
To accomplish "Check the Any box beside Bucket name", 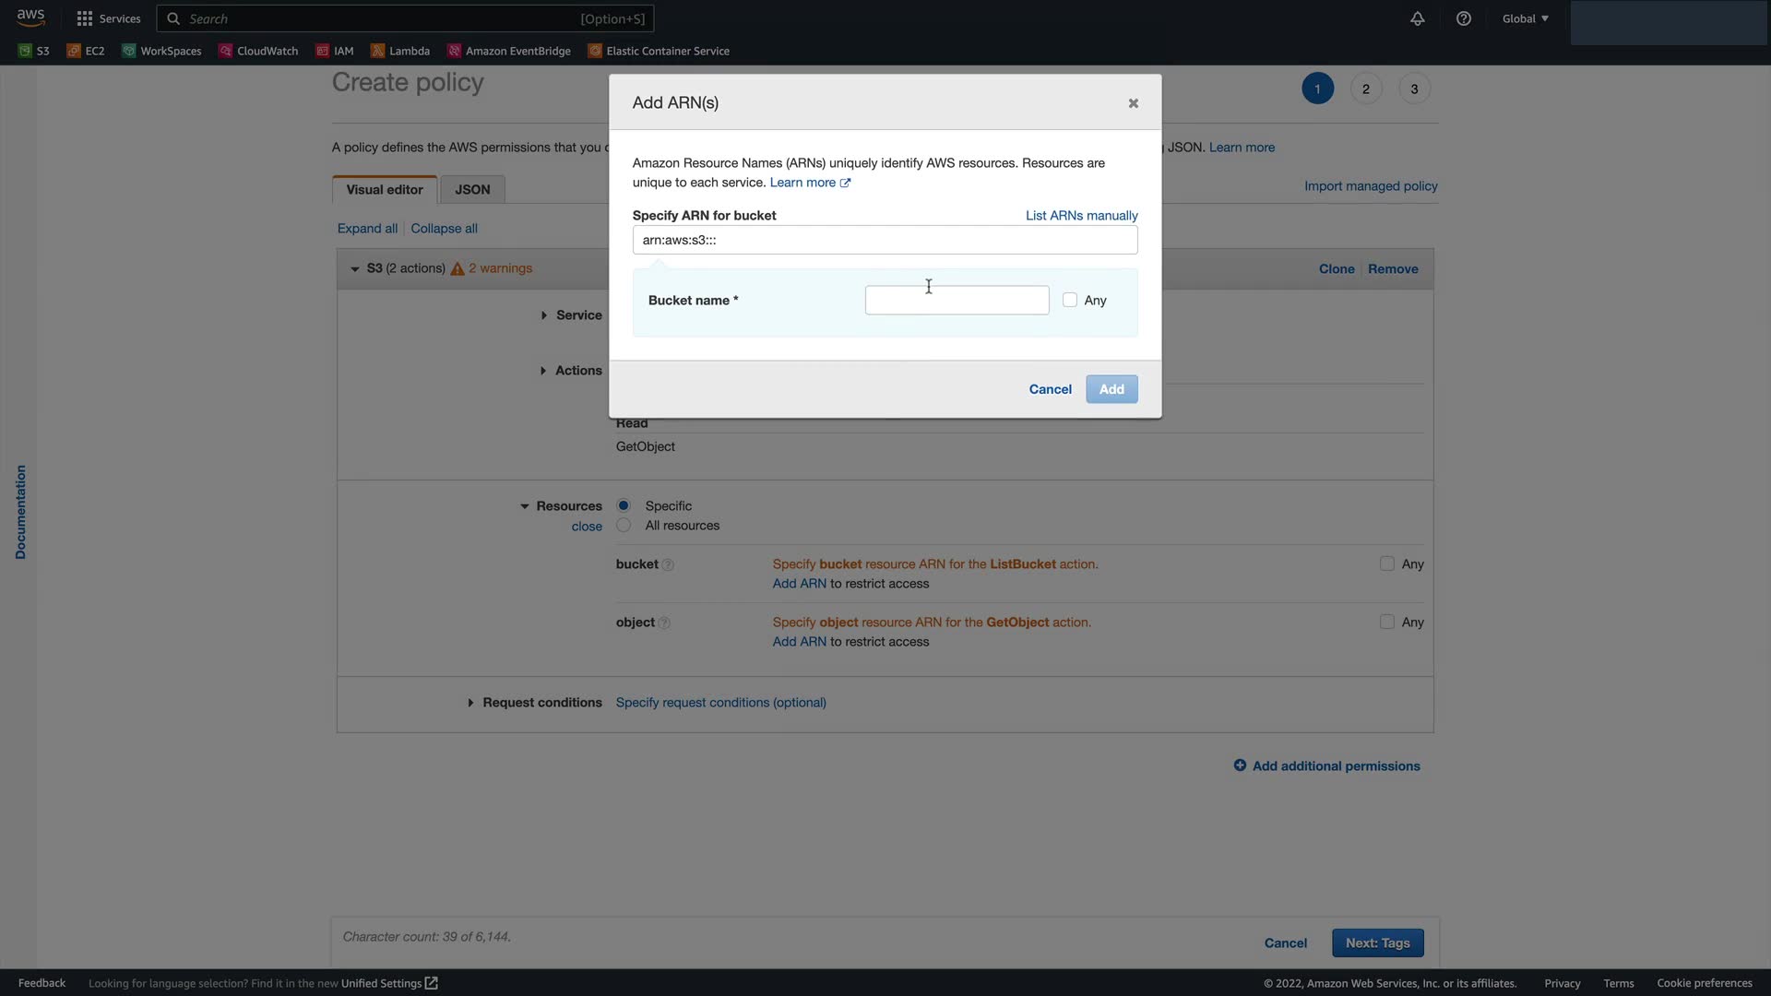I will (1070, 300).
